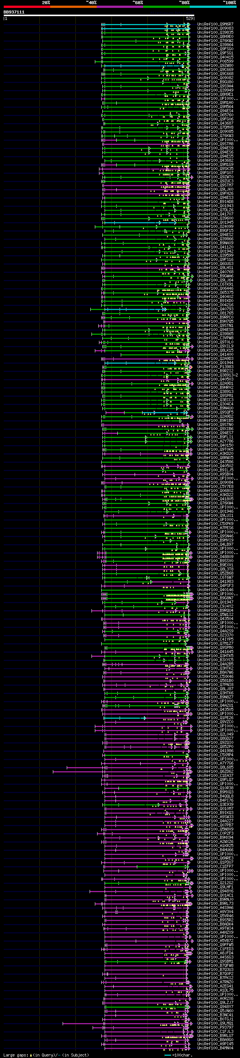Viewport: 240px width, 1058px height.
Task: Select the UniRef100_B9MVI9 label
Action: [215, 540]
